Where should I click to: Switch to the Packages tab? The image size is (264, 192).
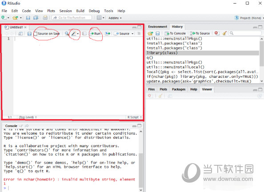point(179,89)
